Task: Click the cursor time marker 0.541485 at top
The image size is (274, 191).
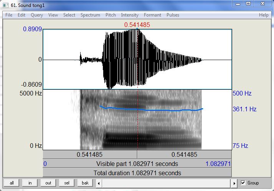Action: (137, 25)
